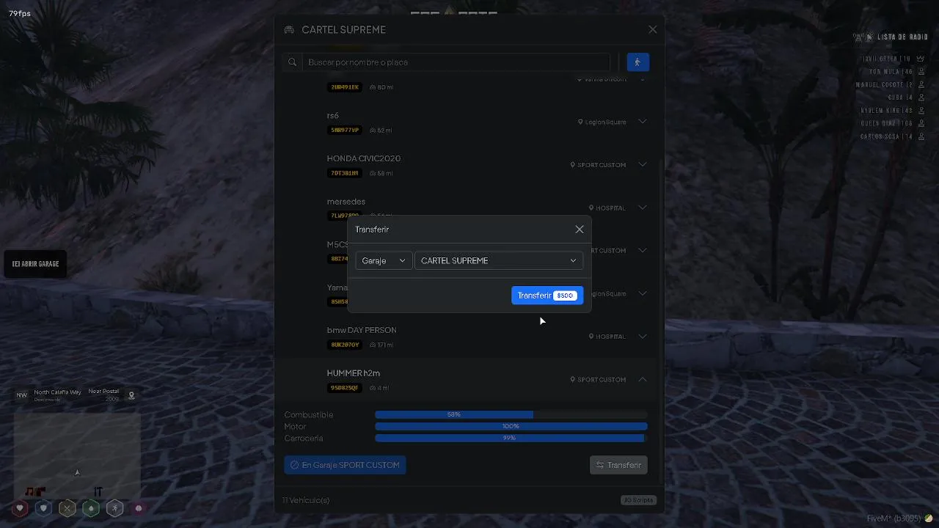Screen dimensions: 939x528
Task: Expand the Yamaha vehicle row chevron
Action: (x=642, y=293)
